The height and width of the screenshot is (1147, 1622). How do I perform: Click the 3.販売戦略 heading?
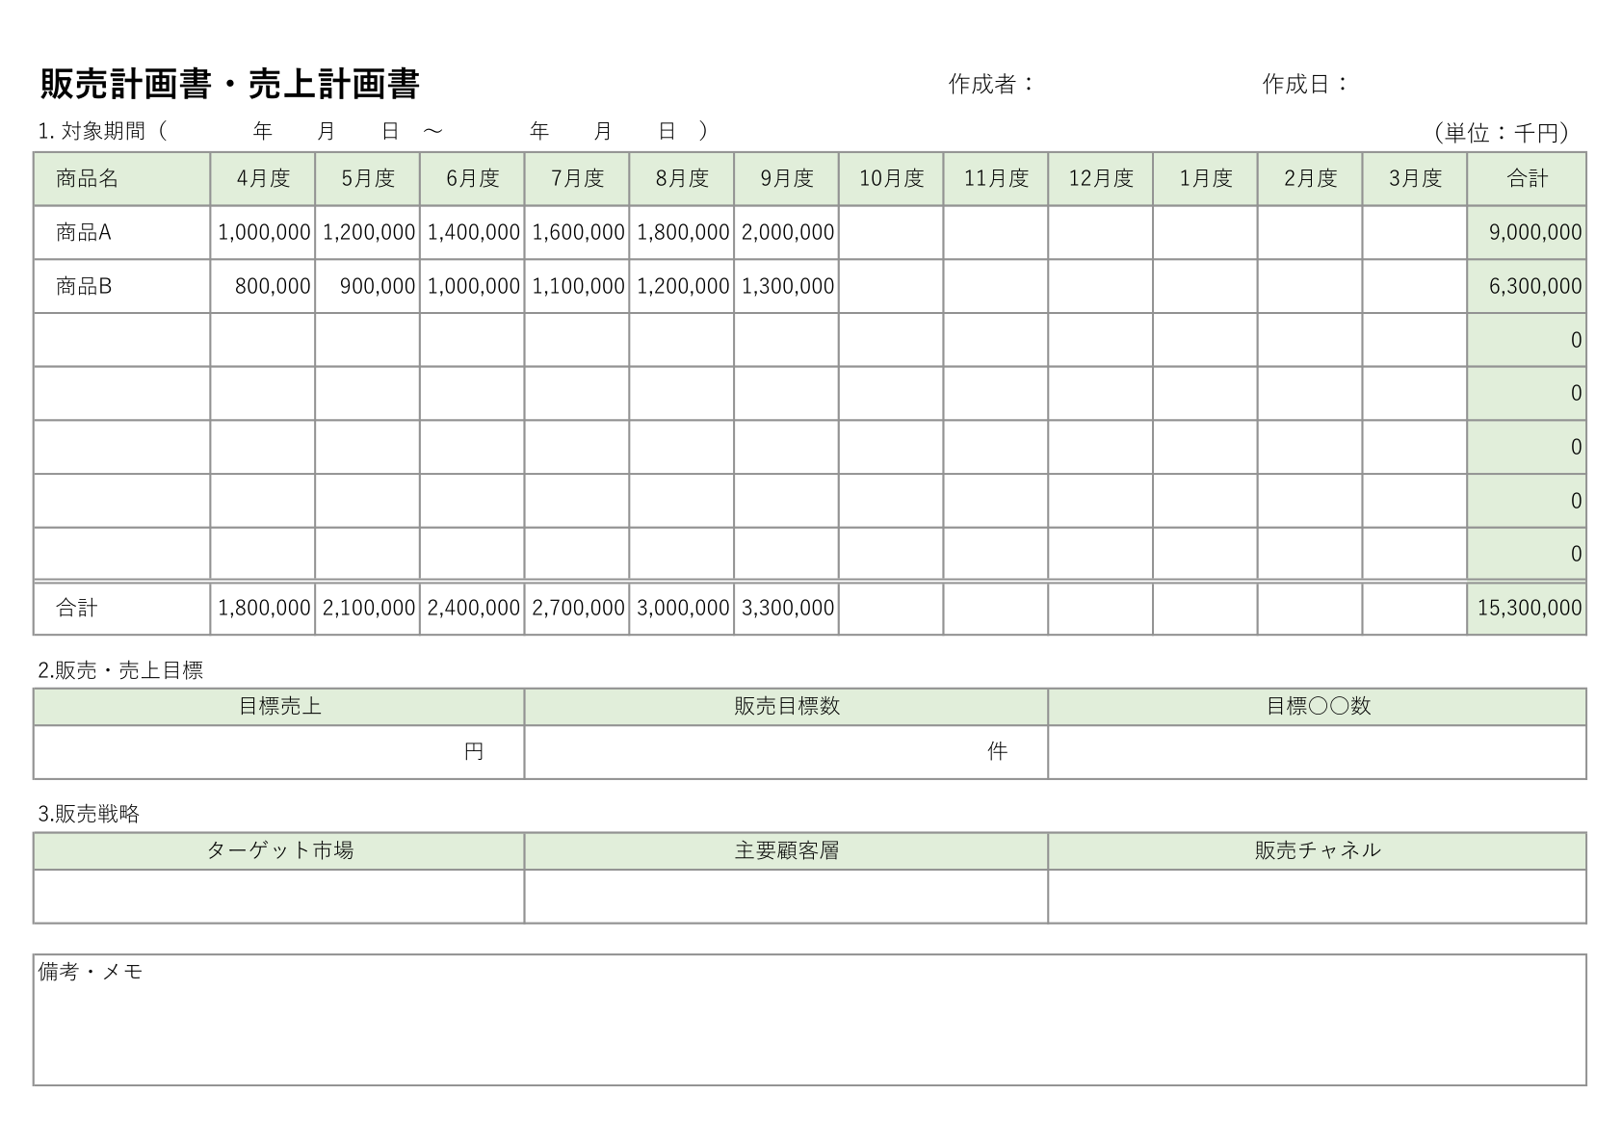coord(89,815)
